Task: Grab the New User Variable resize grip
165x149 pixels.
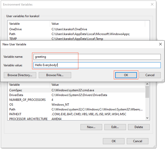Action: coord(162,80)
